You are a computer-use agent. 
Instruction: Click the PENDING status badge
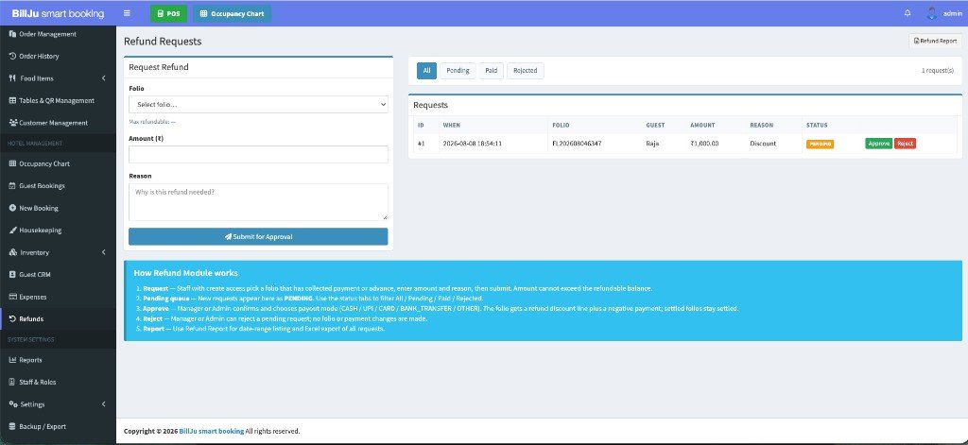click(820, 144)
